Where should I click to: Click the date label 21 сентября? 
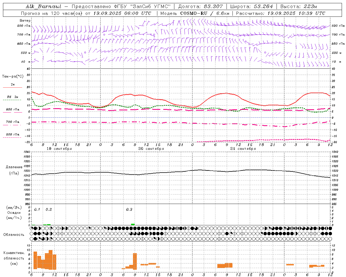coord(243,149)
